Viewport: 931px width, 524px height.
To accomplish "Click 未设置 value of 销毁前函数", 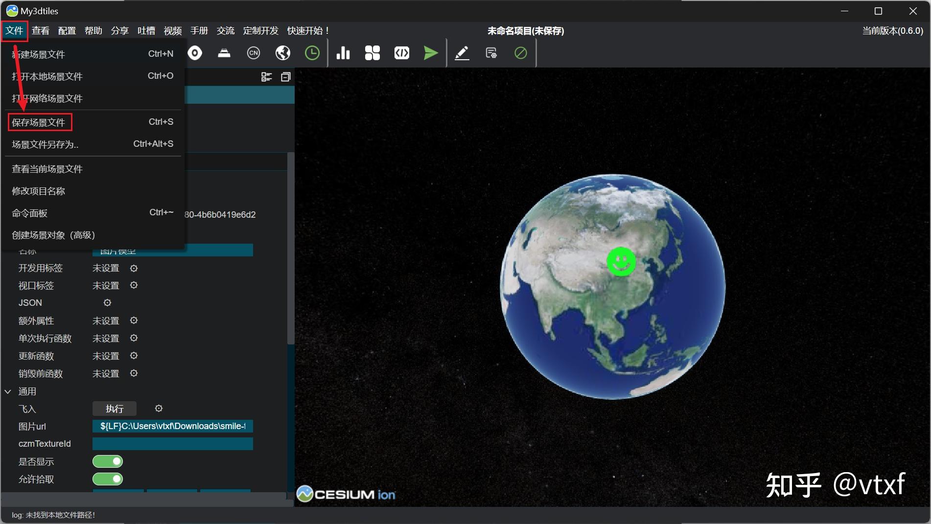I will [106, 373].
